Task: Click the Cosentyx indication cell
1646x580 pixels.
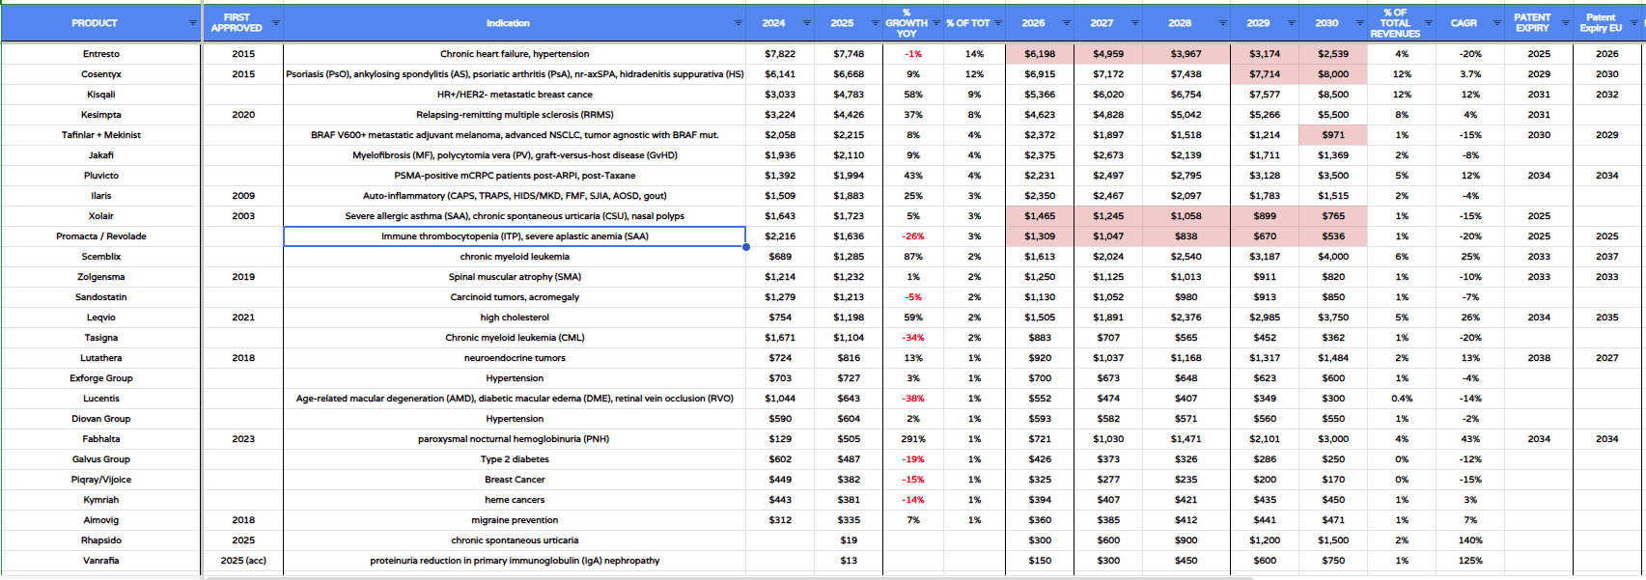Action: [x=515, y=74]
